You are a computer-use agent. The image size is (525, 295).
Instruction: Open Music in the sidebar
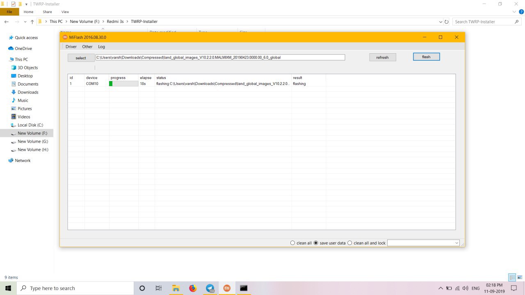(23, 100)
